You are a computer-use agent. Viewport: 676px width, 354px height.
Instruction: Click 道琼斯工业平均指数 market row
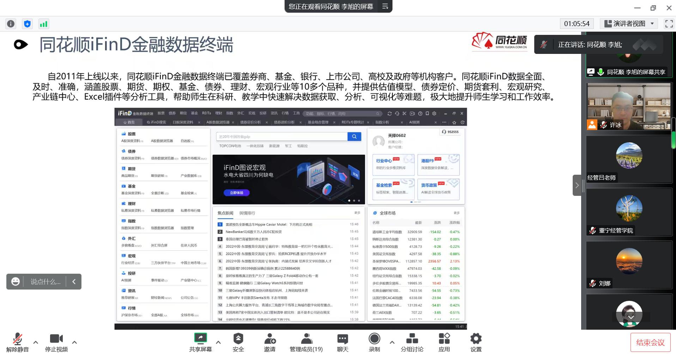(x=416, y=232)
